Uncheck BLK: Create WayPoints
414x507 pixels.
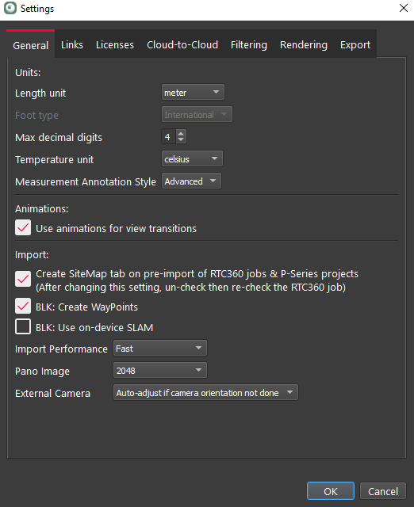(23, 306)
